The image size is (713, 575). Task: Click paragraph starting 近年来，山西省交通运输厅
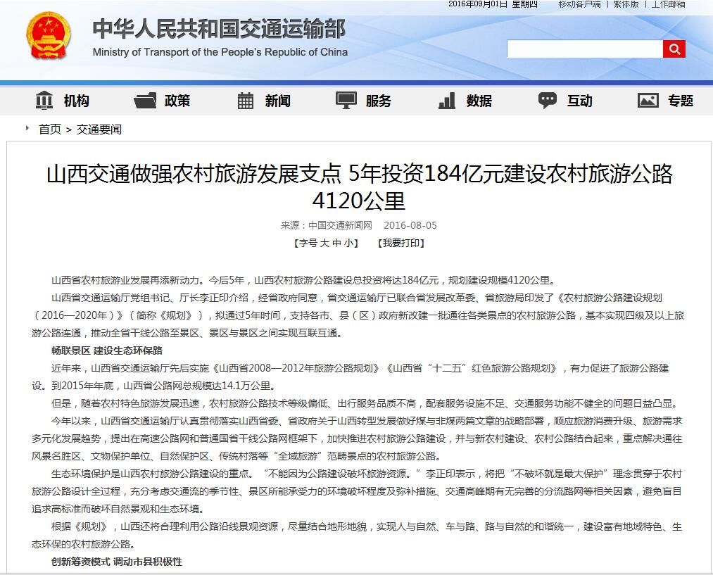pyautogui.click(x=350, y=377)
